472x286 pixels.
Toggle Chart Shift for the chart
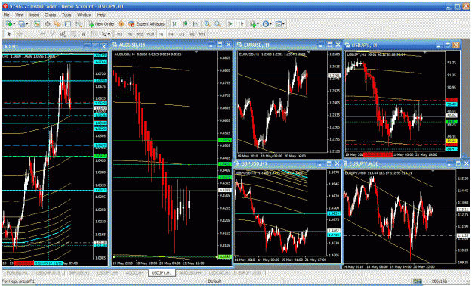tap(241, 24)
